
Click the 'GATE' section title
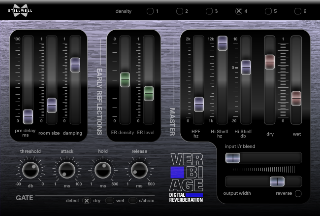(x=25, y=198)
